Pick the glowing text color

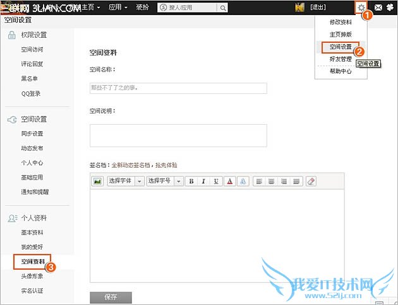click(243, 181)
